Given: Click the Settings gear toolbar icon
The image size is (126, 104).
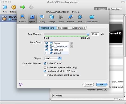Looking at the screenshot, I should pyautogui.click(x=14, y=7).
